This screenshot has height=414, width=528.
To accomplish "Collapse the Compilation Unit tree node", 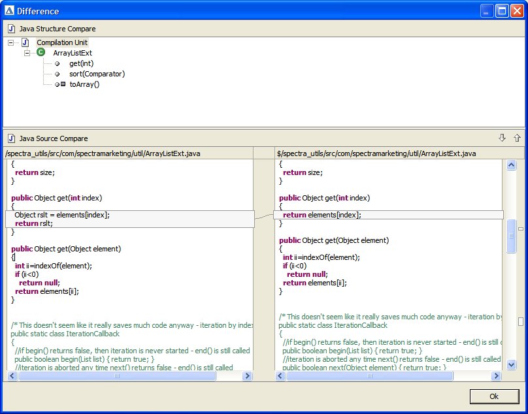I will [10, 42].
